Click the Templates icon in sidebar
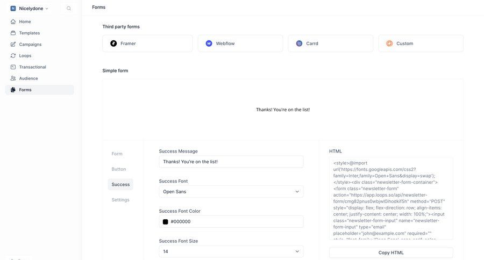 pos(13,33)
